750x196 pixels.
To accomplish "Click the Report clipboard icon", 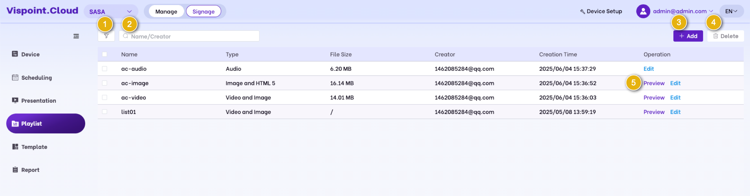I will pyautogui.click(x=15, y=170).
